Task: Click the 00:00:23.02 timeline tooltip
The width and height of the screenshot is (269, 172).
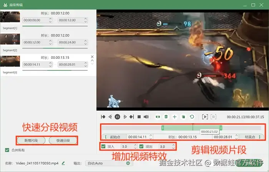Action: click(x=209, y=132)
